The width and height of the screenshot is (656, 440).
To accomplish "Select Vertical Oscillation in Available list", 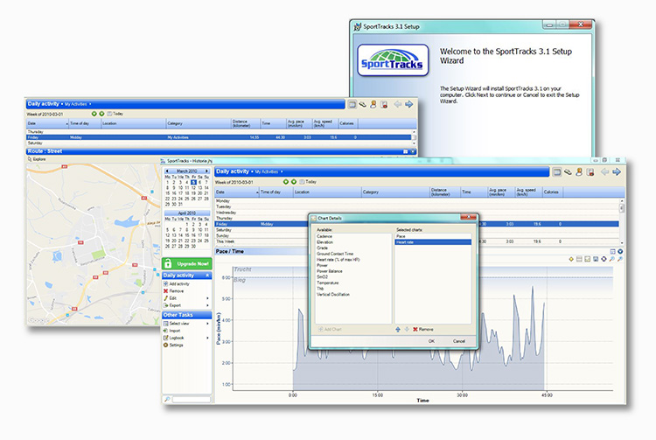I will pyautogui.click(x=333, y=295).
